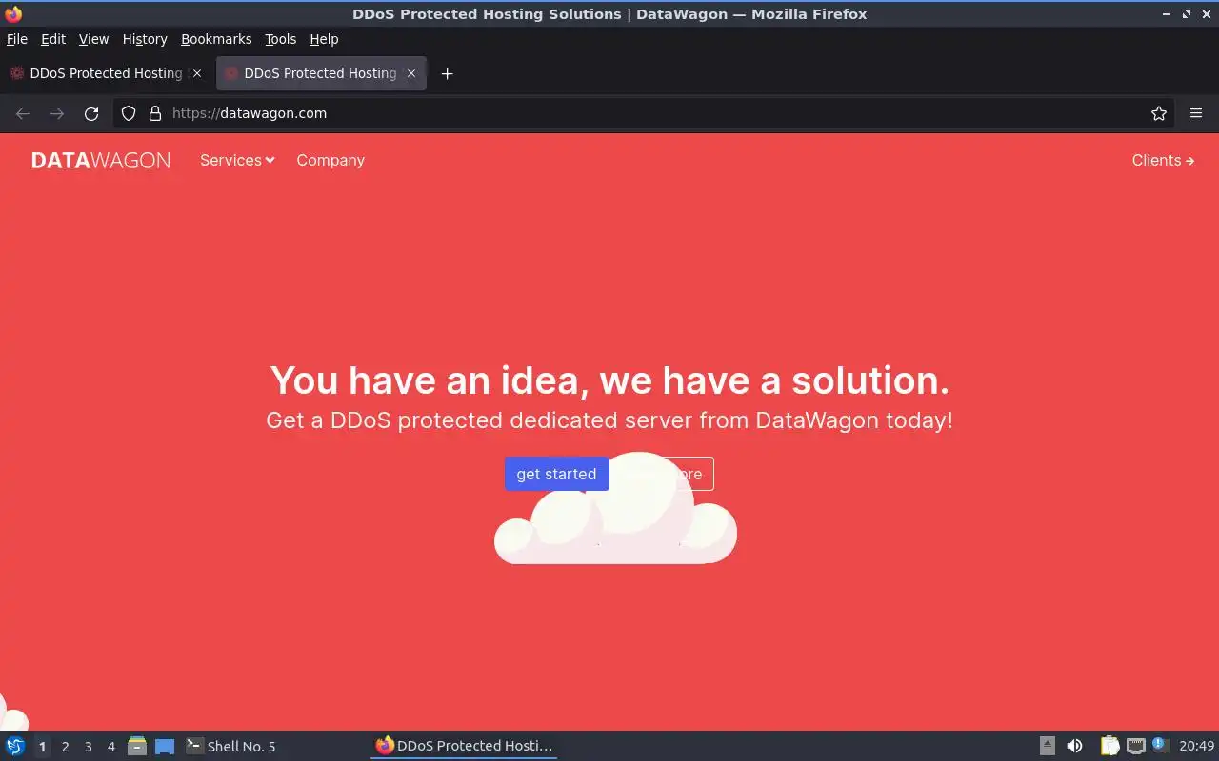Screen dimensions: 1219x761
Task: Open the View menu
Action: click(93, 39)
